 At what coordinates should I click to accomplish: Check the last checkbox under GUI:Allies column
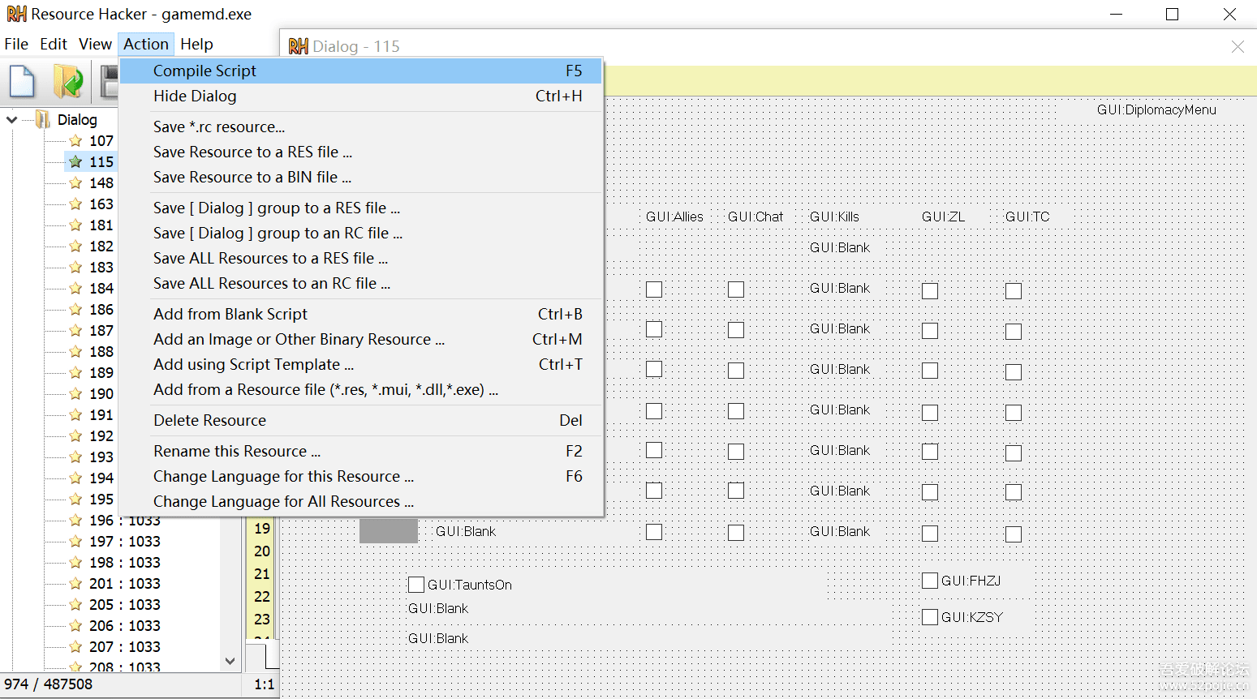click(x=654, y=532)
